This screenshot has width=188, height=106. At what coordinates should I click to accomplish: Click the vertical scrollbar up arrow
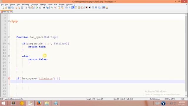coord(186,15)
